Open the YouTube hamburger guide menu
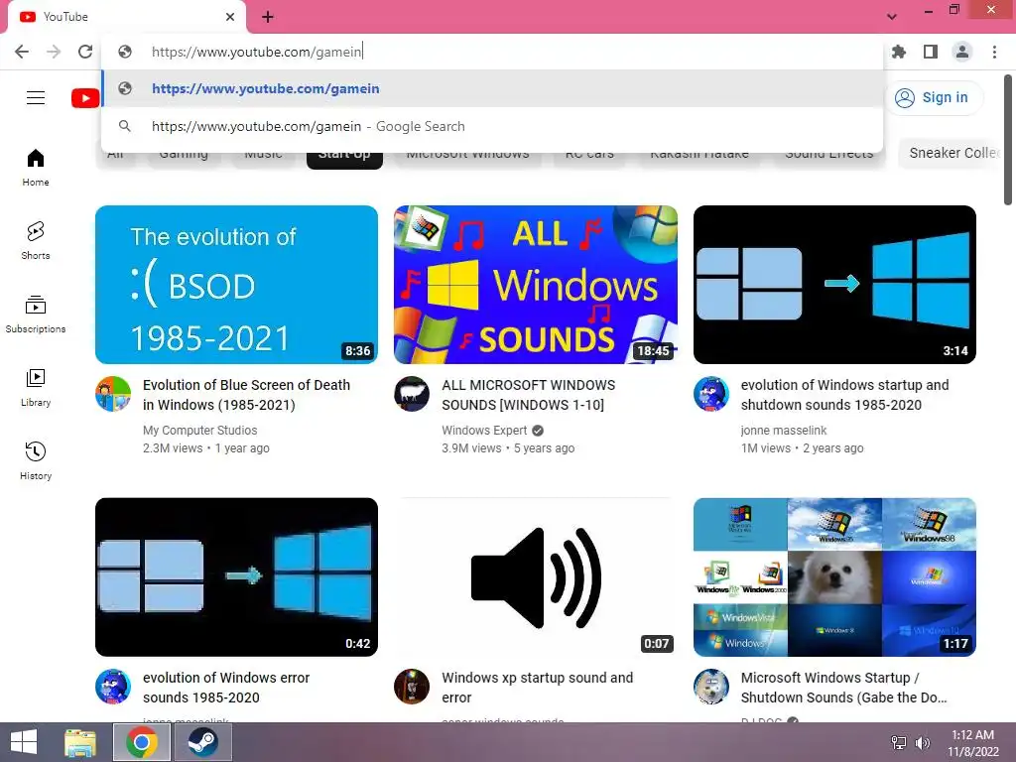 tap(36, 98)
